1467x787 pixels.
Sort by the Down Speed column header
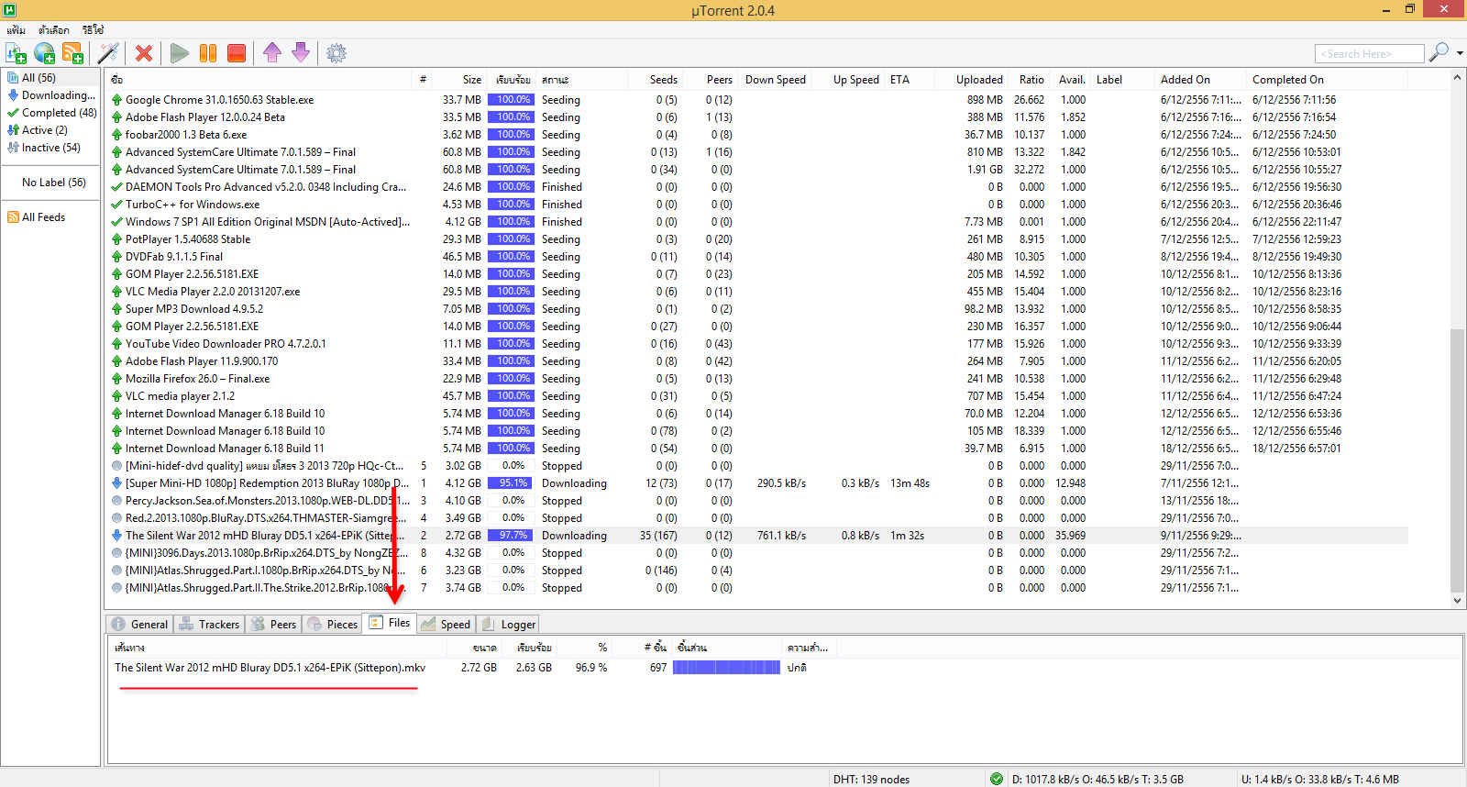click(x=776, y=80)
